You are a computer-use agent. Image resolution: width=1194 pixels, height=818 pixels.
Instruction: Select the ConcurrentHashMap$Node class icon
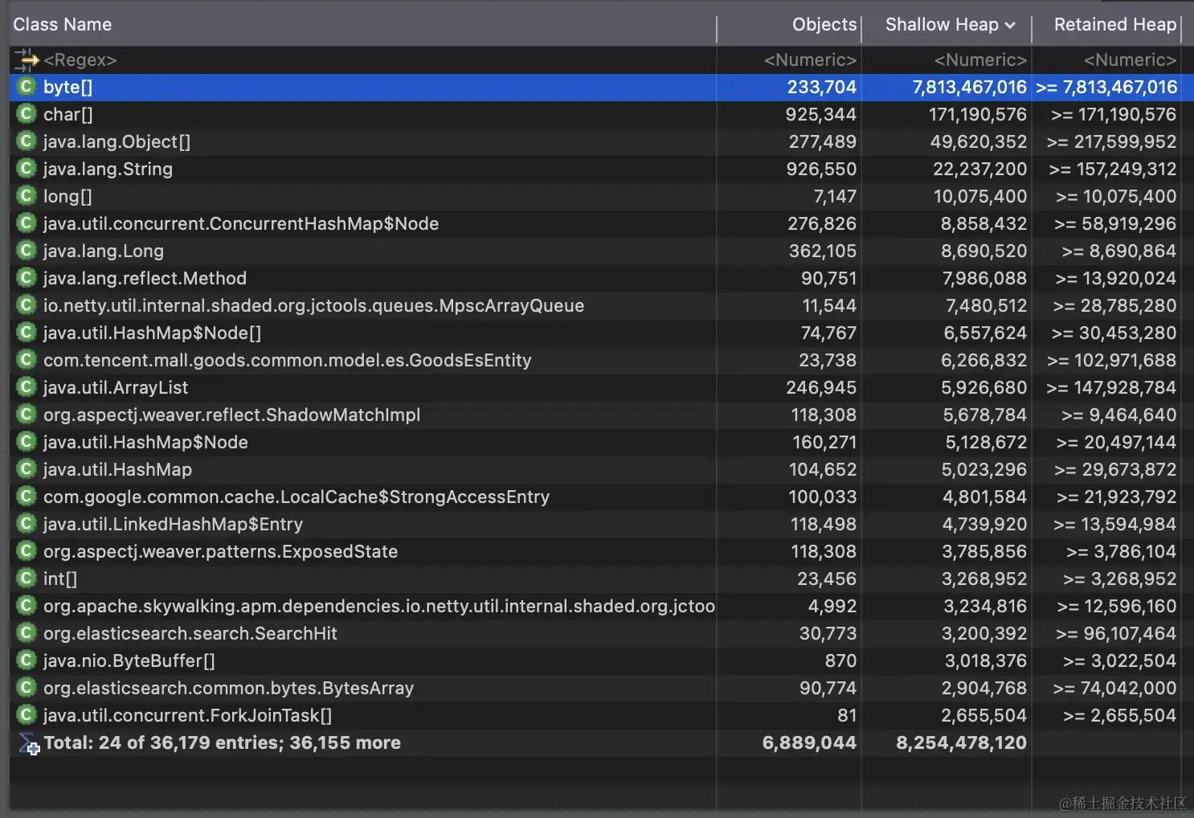pos(27,223)
